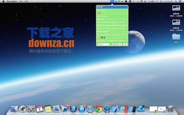Open Calendar from the Dock
This screenshot has width=184, height=115.
tap(40, 109)
